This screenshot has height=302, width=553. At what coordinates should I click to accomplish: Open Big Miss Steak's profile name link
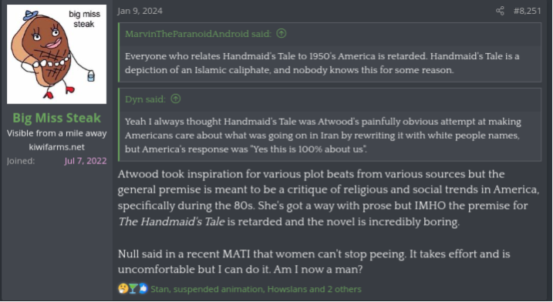pos(57,118)
